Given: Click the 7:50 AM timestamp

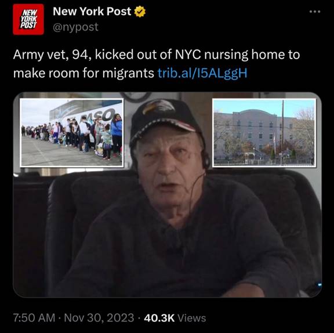Looking at the screenshot, I should point(34,318).
